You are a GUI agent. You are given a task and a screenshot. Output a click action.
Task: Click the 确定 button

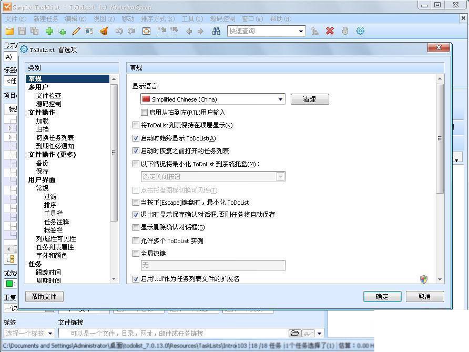pyautogui.click(x=382, y=297)
